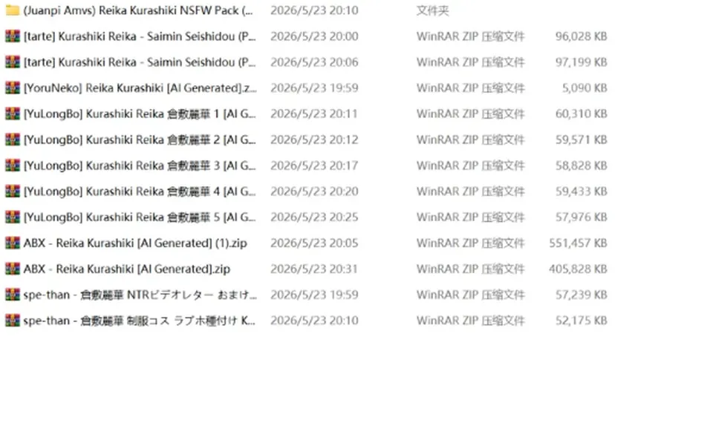This screenshot has height=443, width=713.
Task: Click the WinRAR icon of the 57,239 KB spe-than archive
Action: (13, 295)
